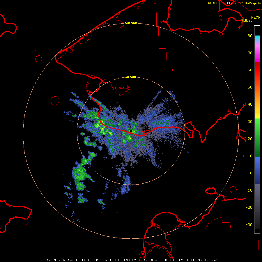Pick the green segment of the color bar
Image resolution: width=262 pixels, height=262 pixels.
tap(257, 137)
